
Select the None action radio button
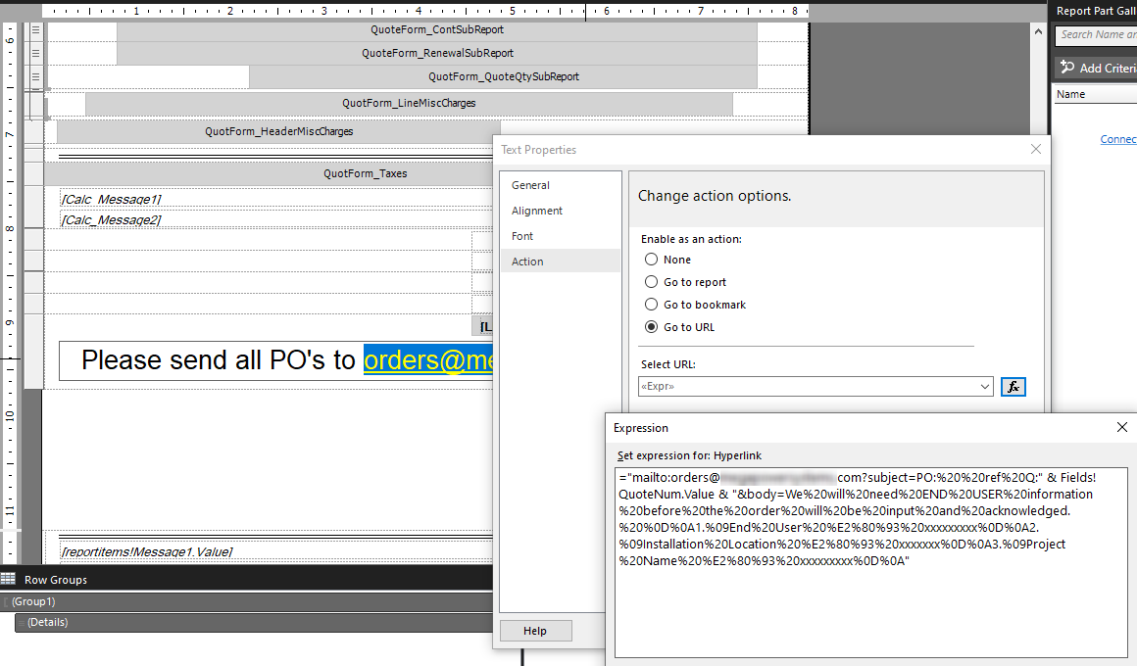point(651,260)
